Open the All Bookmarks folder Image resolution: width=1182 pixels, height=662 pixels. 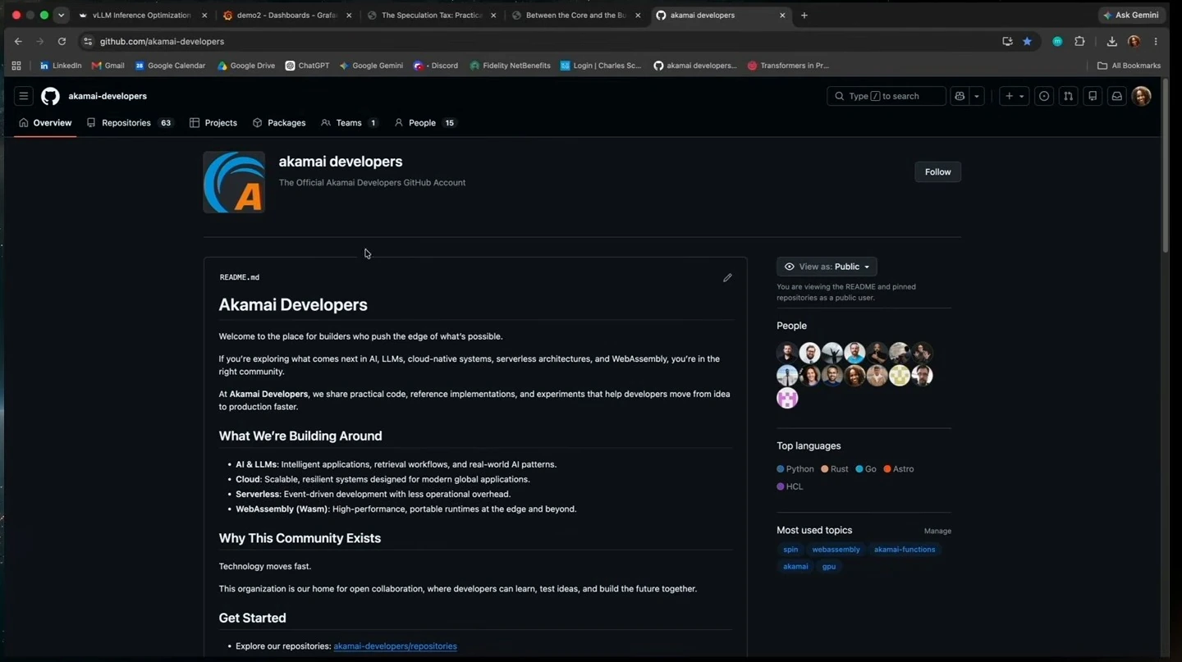[1129, 66]
